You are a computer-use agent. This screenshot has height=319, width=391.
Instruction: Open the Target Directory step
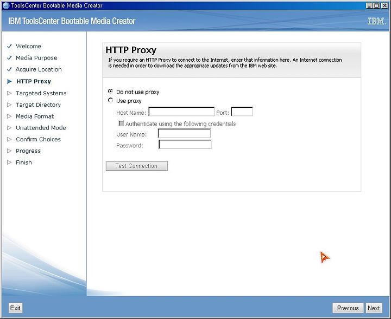(x=38, y=105)
